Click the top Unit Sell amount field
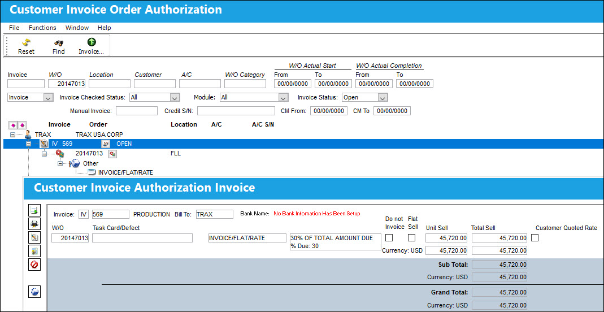Image resolution: width=604 pixels, height=312 pixels. tap(446, 238)
